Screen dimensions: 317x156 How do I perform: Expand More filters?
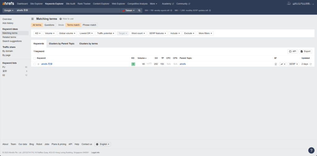point(206,33)
